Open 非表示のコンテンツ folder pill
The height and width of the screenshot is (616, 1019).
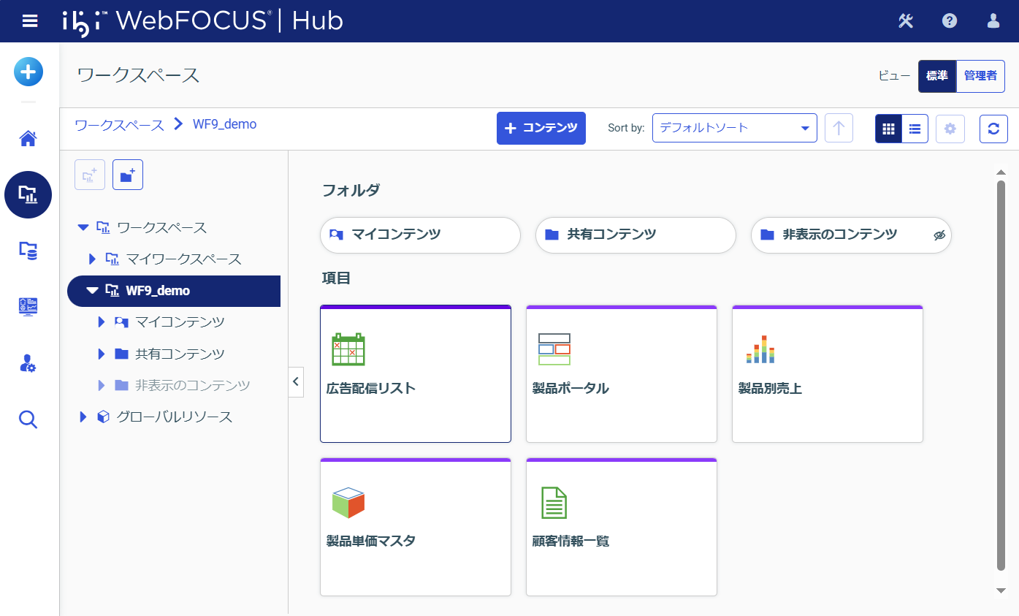[851, 235]
